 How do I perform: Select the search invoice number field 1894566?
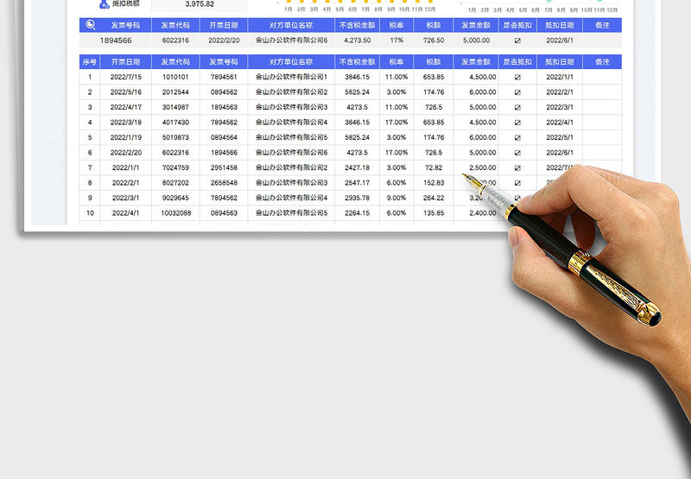116,41
